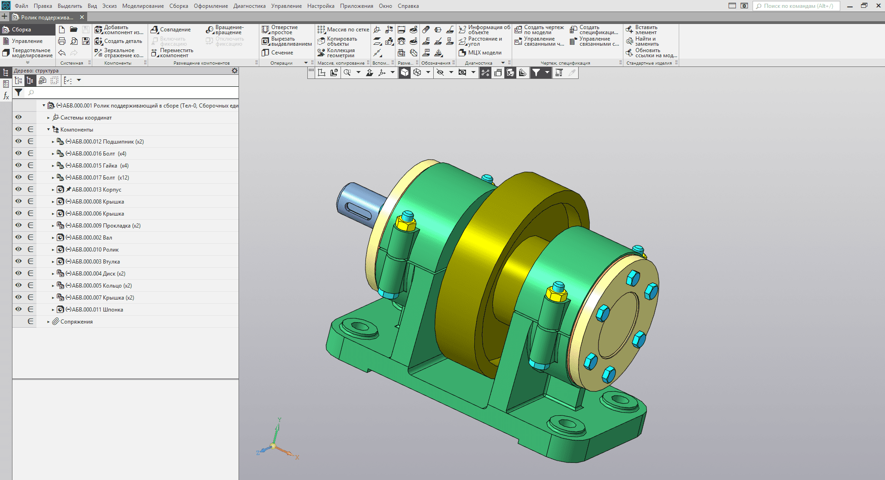Toggle visibility of АБВ.000.003 Втулка
Image resolution: width=885 pixels, height=480 pixels.
click(x=18, y=261)
